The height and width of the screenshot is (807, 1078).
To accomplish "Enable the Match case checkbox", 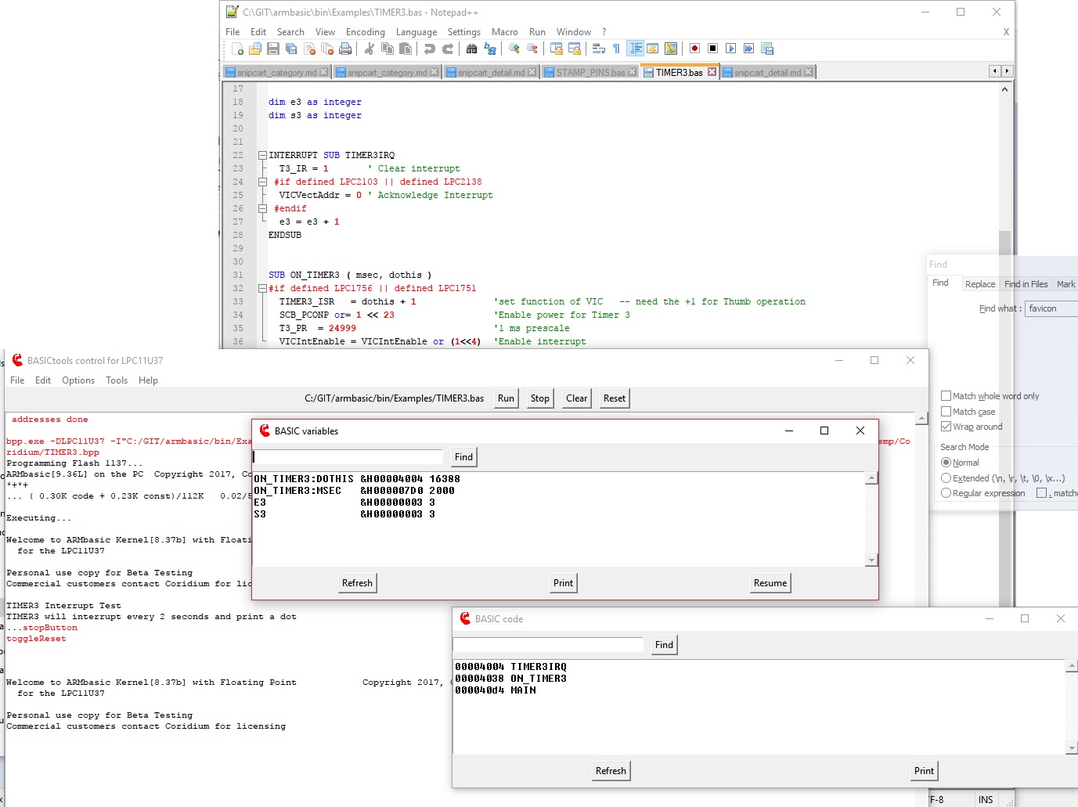I will tap(946, 411).
